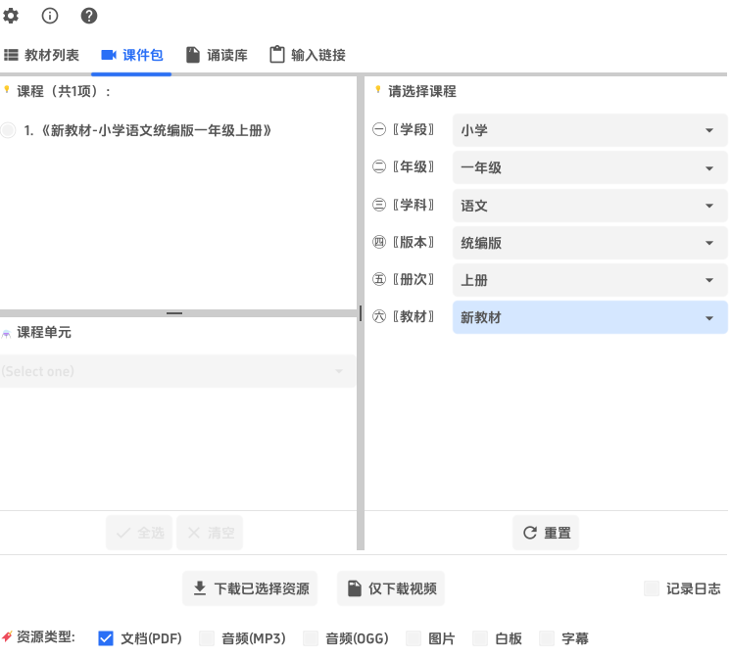731x657 pixels.
Task: Uncheck the 文档(PDF) resource checkbox
Action: (107, 638)
